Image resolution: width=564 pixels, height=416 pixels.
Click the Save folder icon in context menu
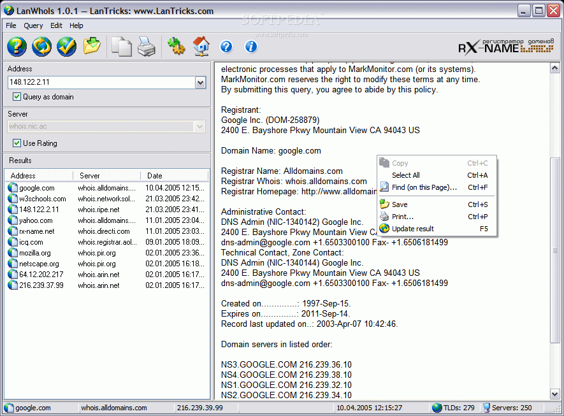[x=384, y=204]
